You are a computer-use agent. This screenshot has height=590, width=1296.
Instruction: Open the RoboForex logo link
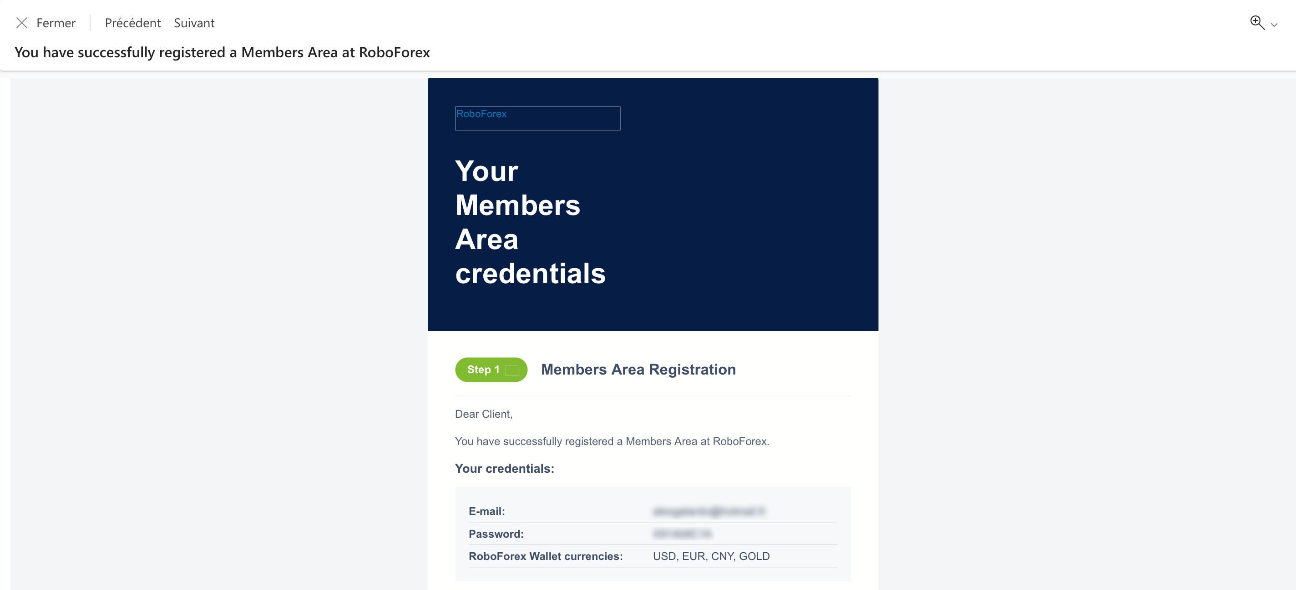click(537, 118)
